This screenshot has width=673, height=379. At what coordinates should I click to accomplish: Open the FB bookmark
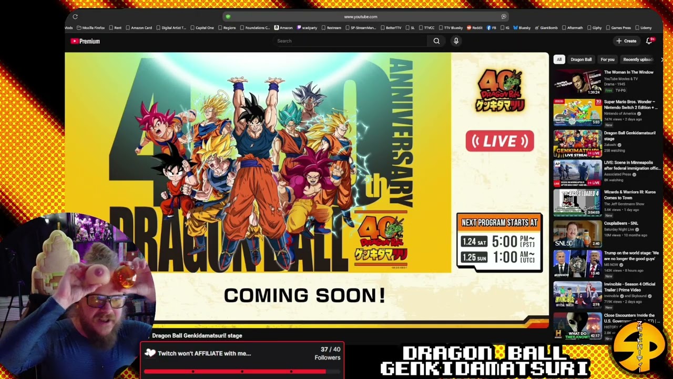click(x=492, y=28)
